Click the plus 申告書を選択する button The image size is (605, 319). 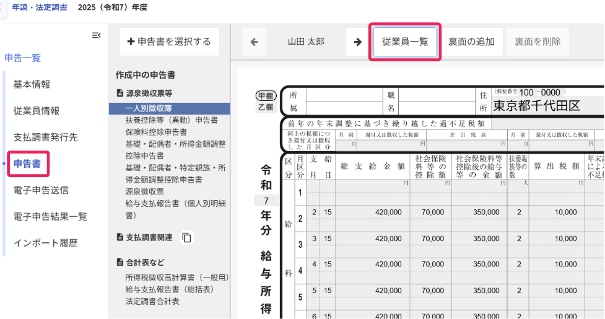(169, 42)
